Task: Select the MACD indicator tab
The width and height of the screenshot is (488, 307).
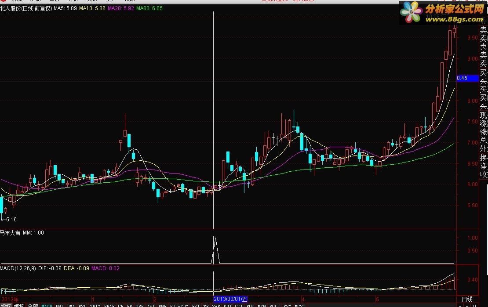Action: point(47,305)
